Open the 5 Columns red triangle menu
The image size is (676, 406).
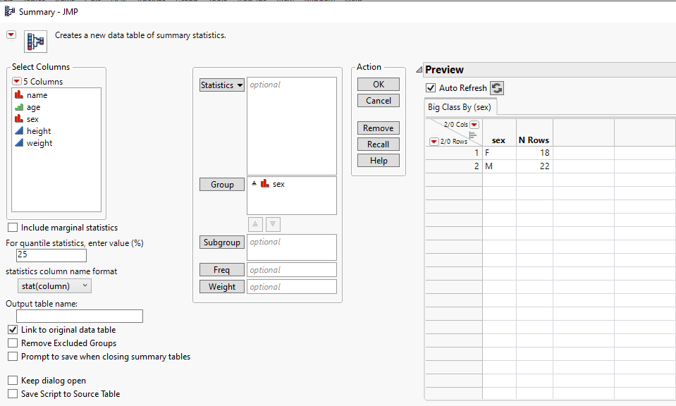16,81
